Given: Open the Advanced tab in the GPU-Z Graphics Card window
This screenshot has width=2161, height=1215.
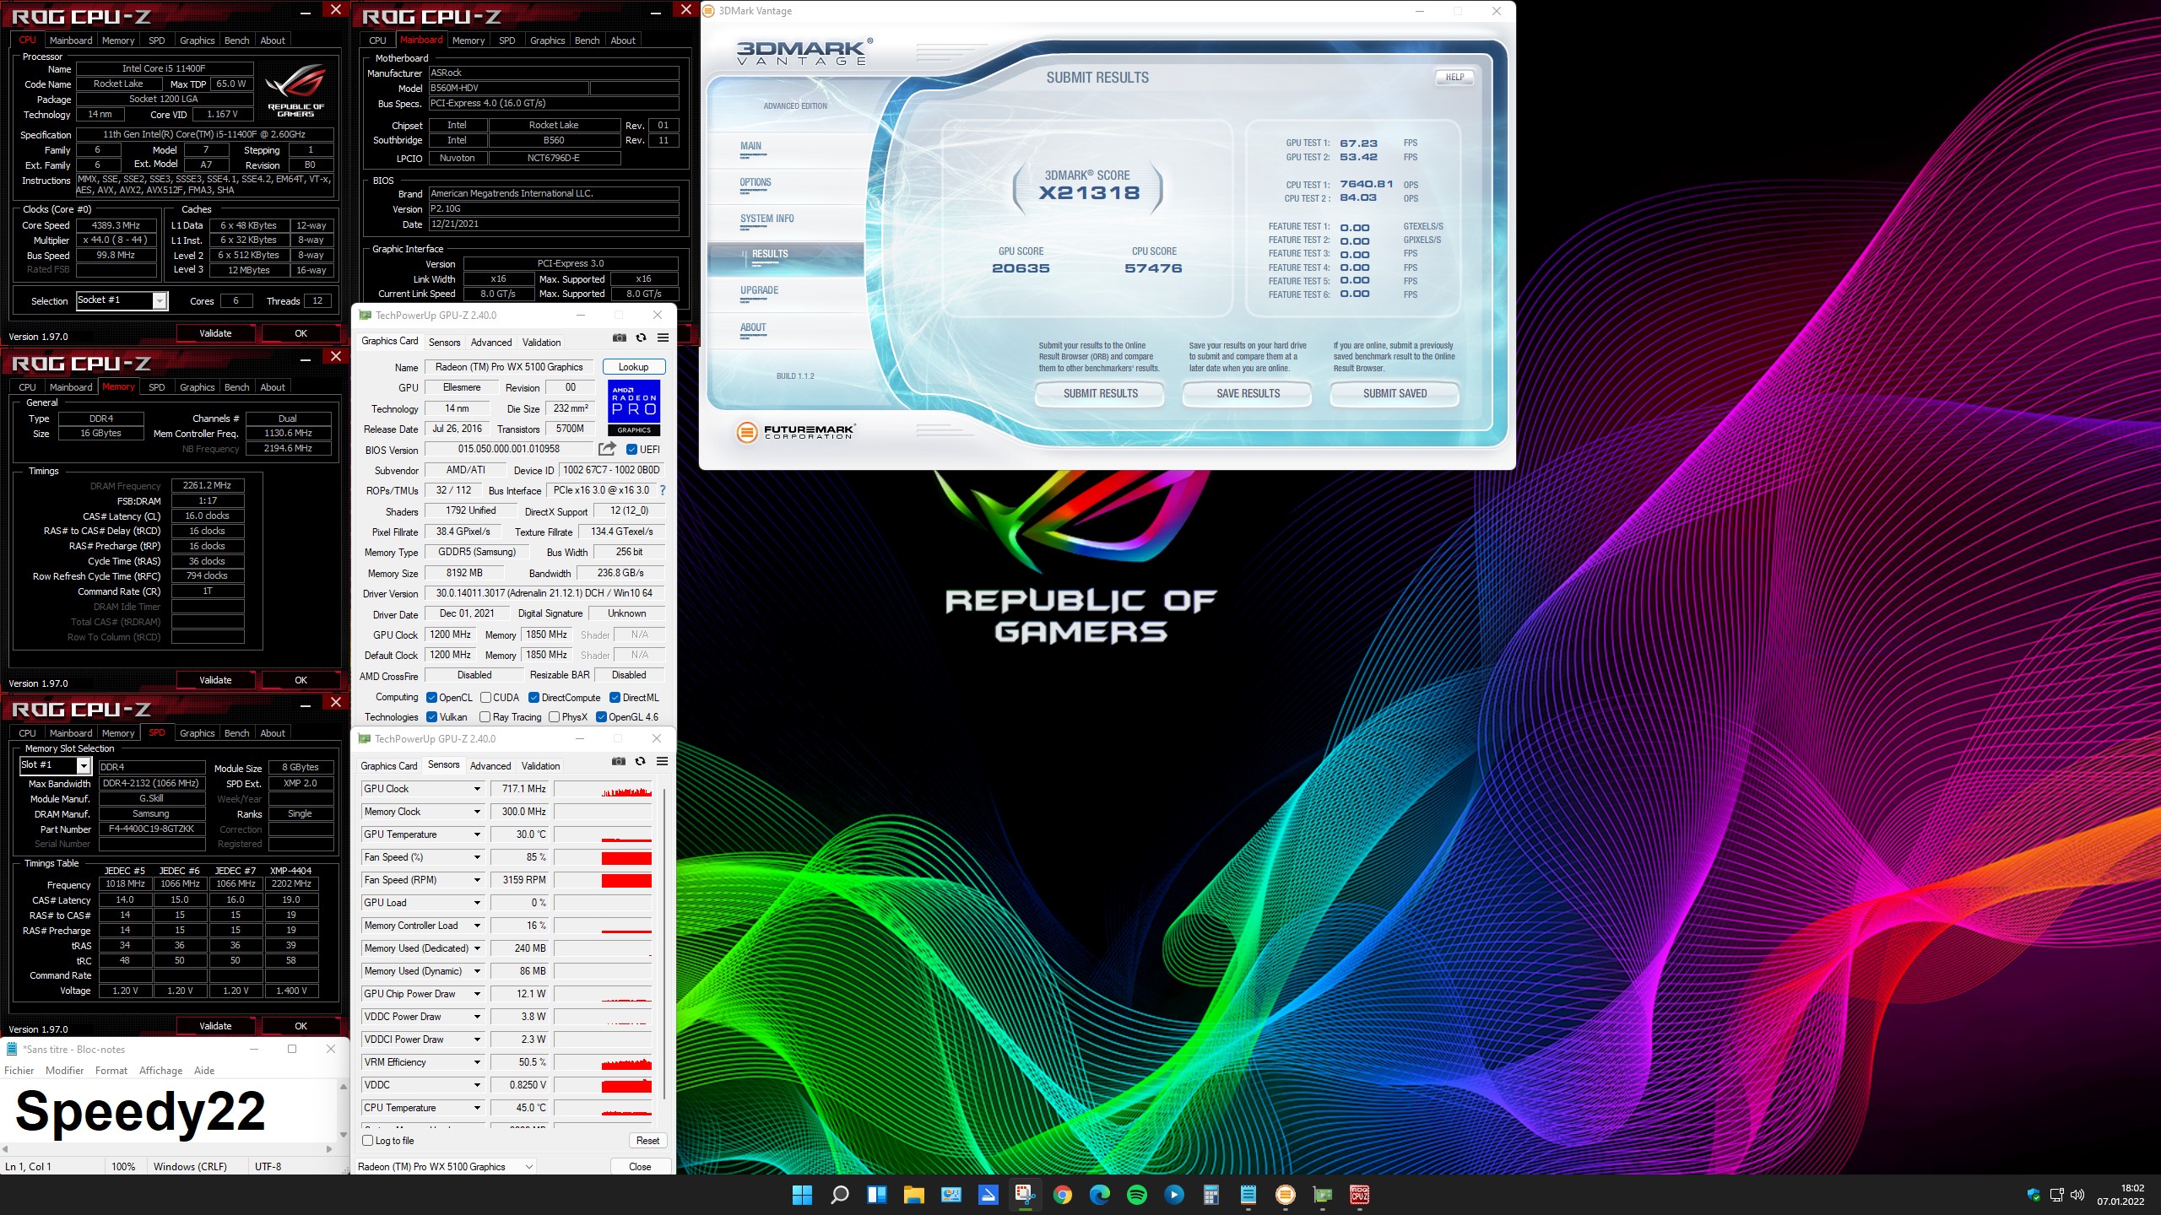Looking at the screenshot, I should (491, 343).
